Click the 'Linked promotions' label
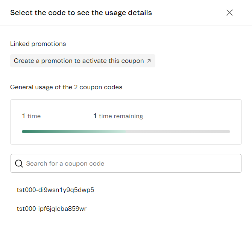This screenshot has height=233, width=252. 38,44
